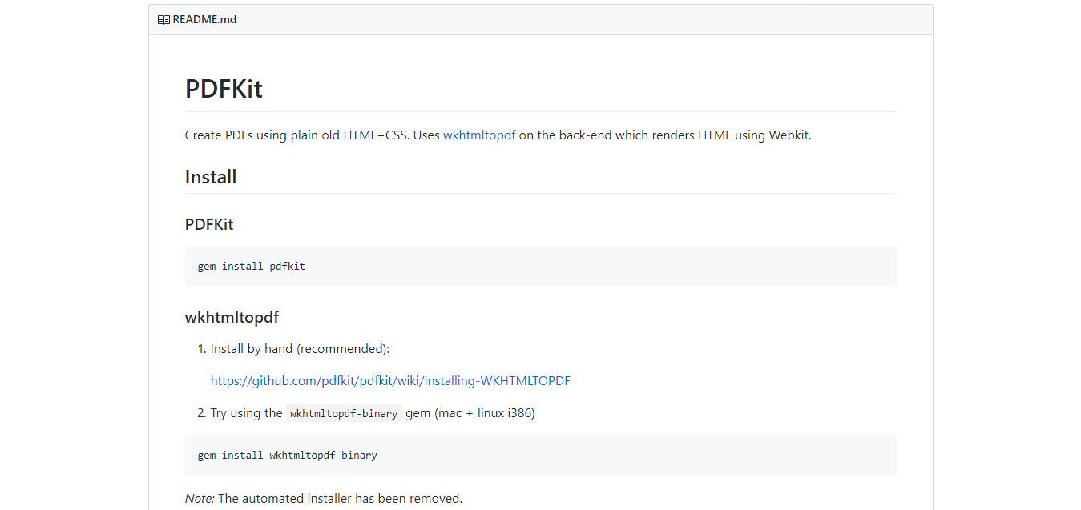Click the 'gem install pdfkit' code block
The height and width of the screenshot is (510, 1081).
(540, 266)
